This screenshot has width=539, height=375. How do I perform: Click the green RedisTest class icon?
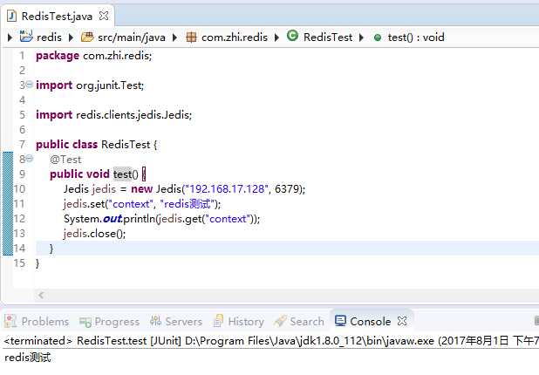[292, 36]
